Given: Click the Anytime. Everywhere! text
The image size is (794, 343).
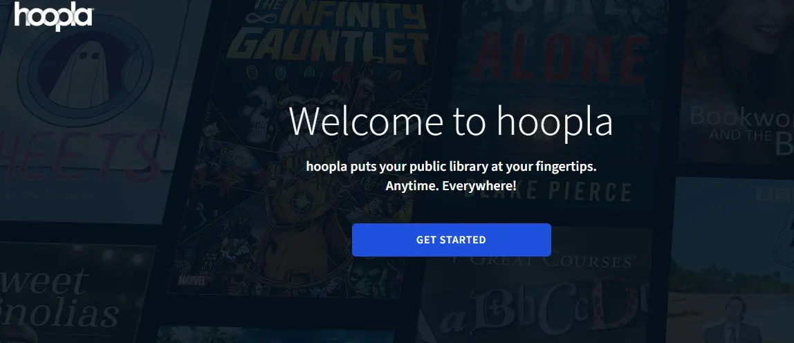Looking at the screenshot, I should tap(451, 186).
